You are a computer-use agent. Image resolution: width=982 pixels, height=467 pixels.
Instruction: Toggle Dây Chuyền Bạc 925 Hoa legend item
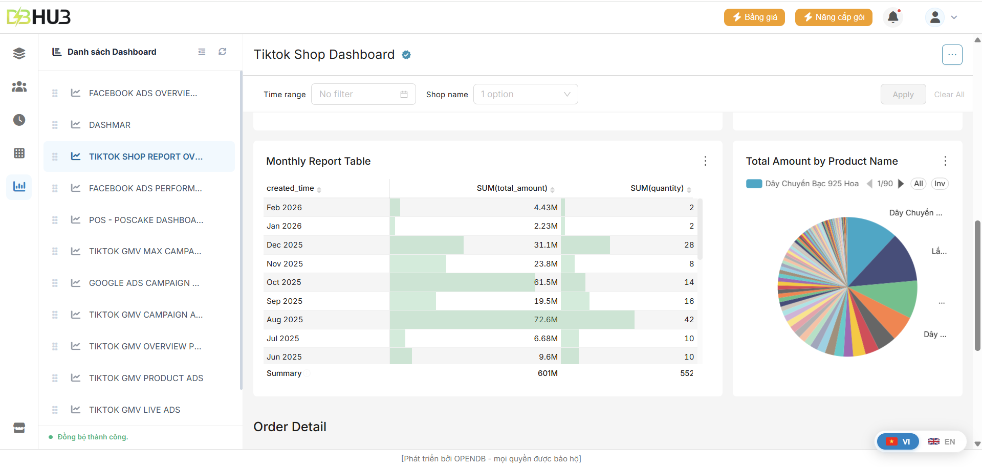tap(802, 184)
